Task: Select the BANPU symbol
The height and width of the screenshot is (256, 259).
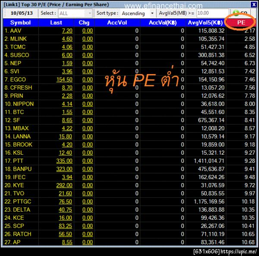Action: click(22, 169)
